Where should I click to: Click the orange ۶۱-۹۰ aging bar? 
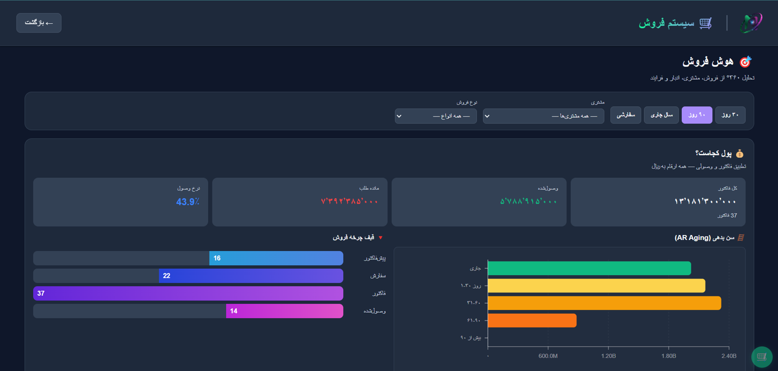tap(532, 320)
